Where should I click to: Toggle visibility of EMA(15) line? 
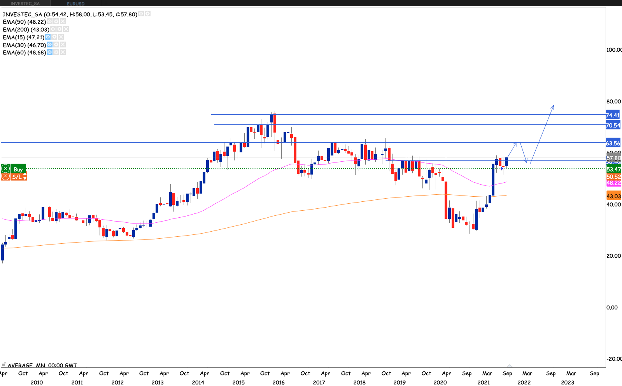click(x=47, y=37)
